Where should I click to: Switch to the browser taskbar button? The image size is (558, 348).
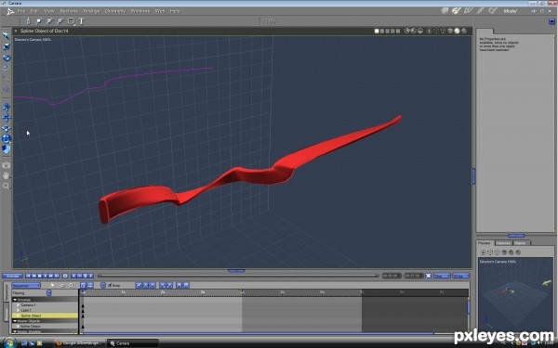click(79, 343)
